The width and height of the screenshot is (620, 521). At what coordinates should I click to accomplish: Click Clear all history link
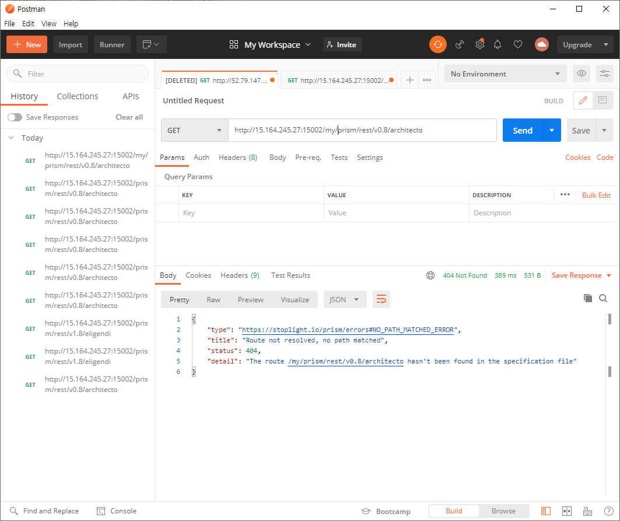tap(129, 117)
